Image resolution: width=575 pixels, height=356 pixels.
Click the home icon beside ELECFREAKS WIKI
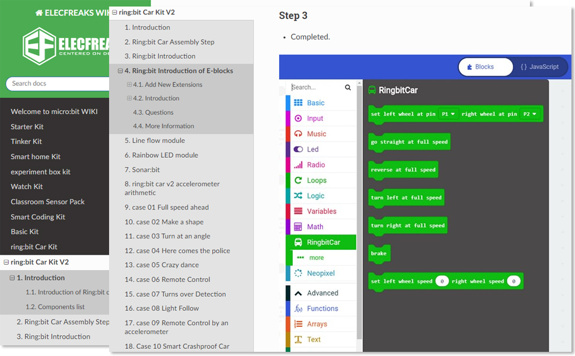tap(39, 13)
